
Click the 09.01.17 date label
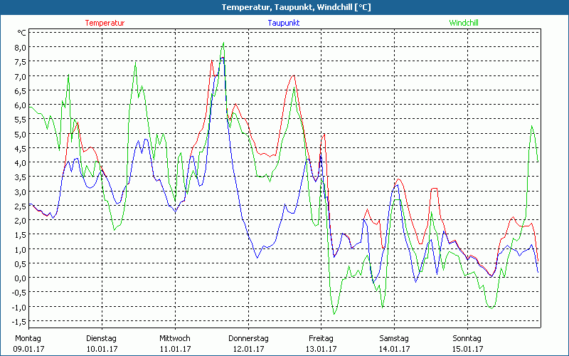click(28, 349)
